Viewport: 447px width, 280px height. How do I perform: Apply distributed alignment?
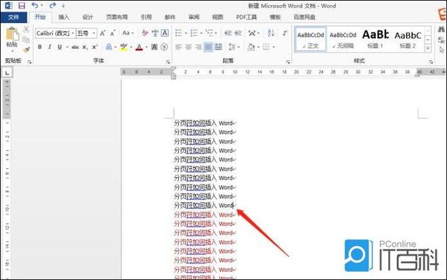218,47
